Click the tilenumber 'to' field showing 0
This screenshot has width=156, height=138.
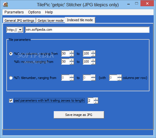pyautogui.click(x=87, y=77)
